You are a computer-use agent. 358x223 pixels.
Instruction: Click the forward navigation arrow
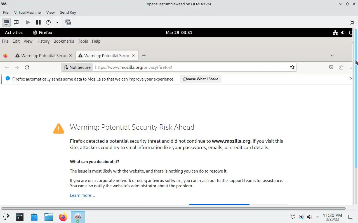pos(17,67)
